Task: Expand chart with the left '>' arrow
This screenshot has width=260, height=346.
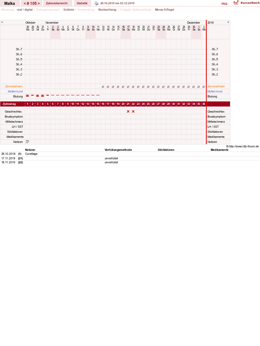Action: tap(2, 22)
